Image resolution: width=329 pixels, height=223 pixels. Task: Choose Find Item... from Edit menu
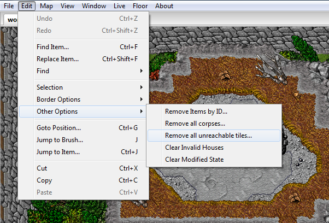[84, 47]
